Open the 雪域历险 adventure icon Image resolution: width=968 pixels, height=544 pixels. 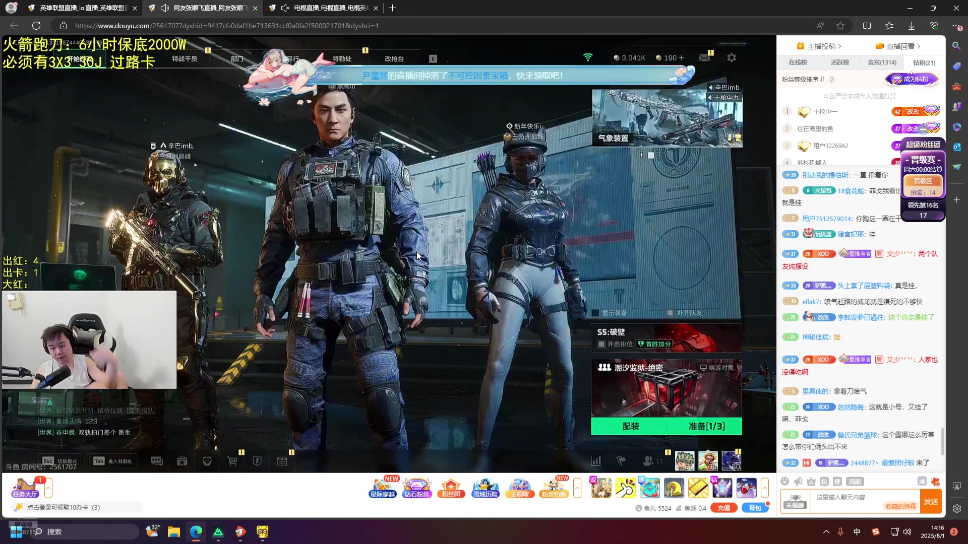485,487
